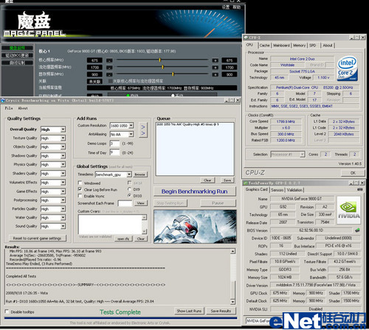Click queue Save button
Image resolution: width=369 pixels, height=330 pixels.
227,181
